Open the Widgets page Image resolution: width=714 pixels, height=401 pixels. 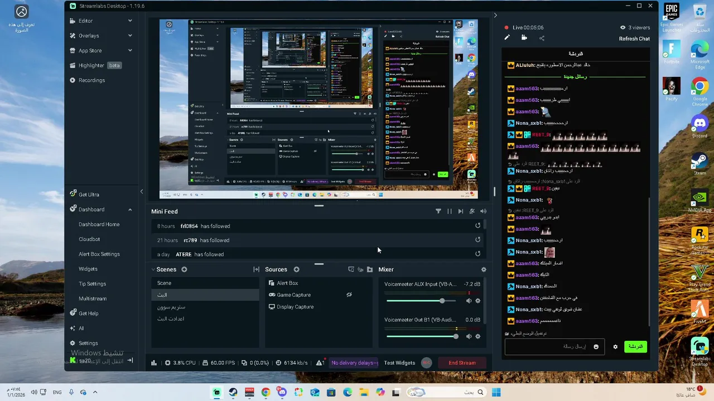pos(88,269)
